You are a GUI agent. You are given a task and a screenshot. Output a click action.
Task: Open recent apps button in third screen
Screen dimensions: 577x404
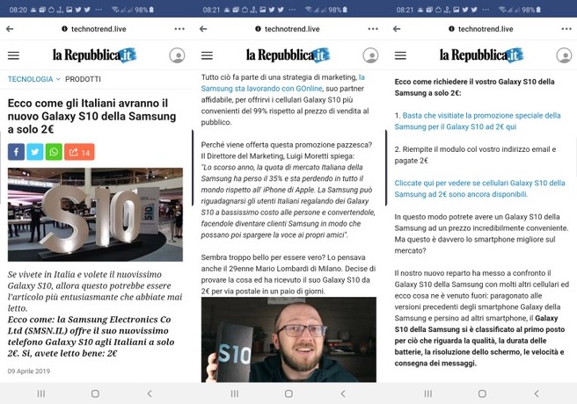pyautogui.click(x=428, y=393)
